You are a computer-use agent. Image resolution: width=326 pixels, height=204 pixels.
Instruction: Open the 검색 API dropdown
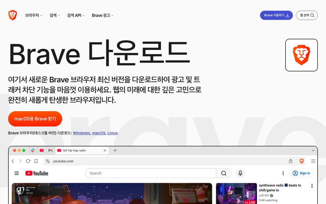[x=76, y=15]
